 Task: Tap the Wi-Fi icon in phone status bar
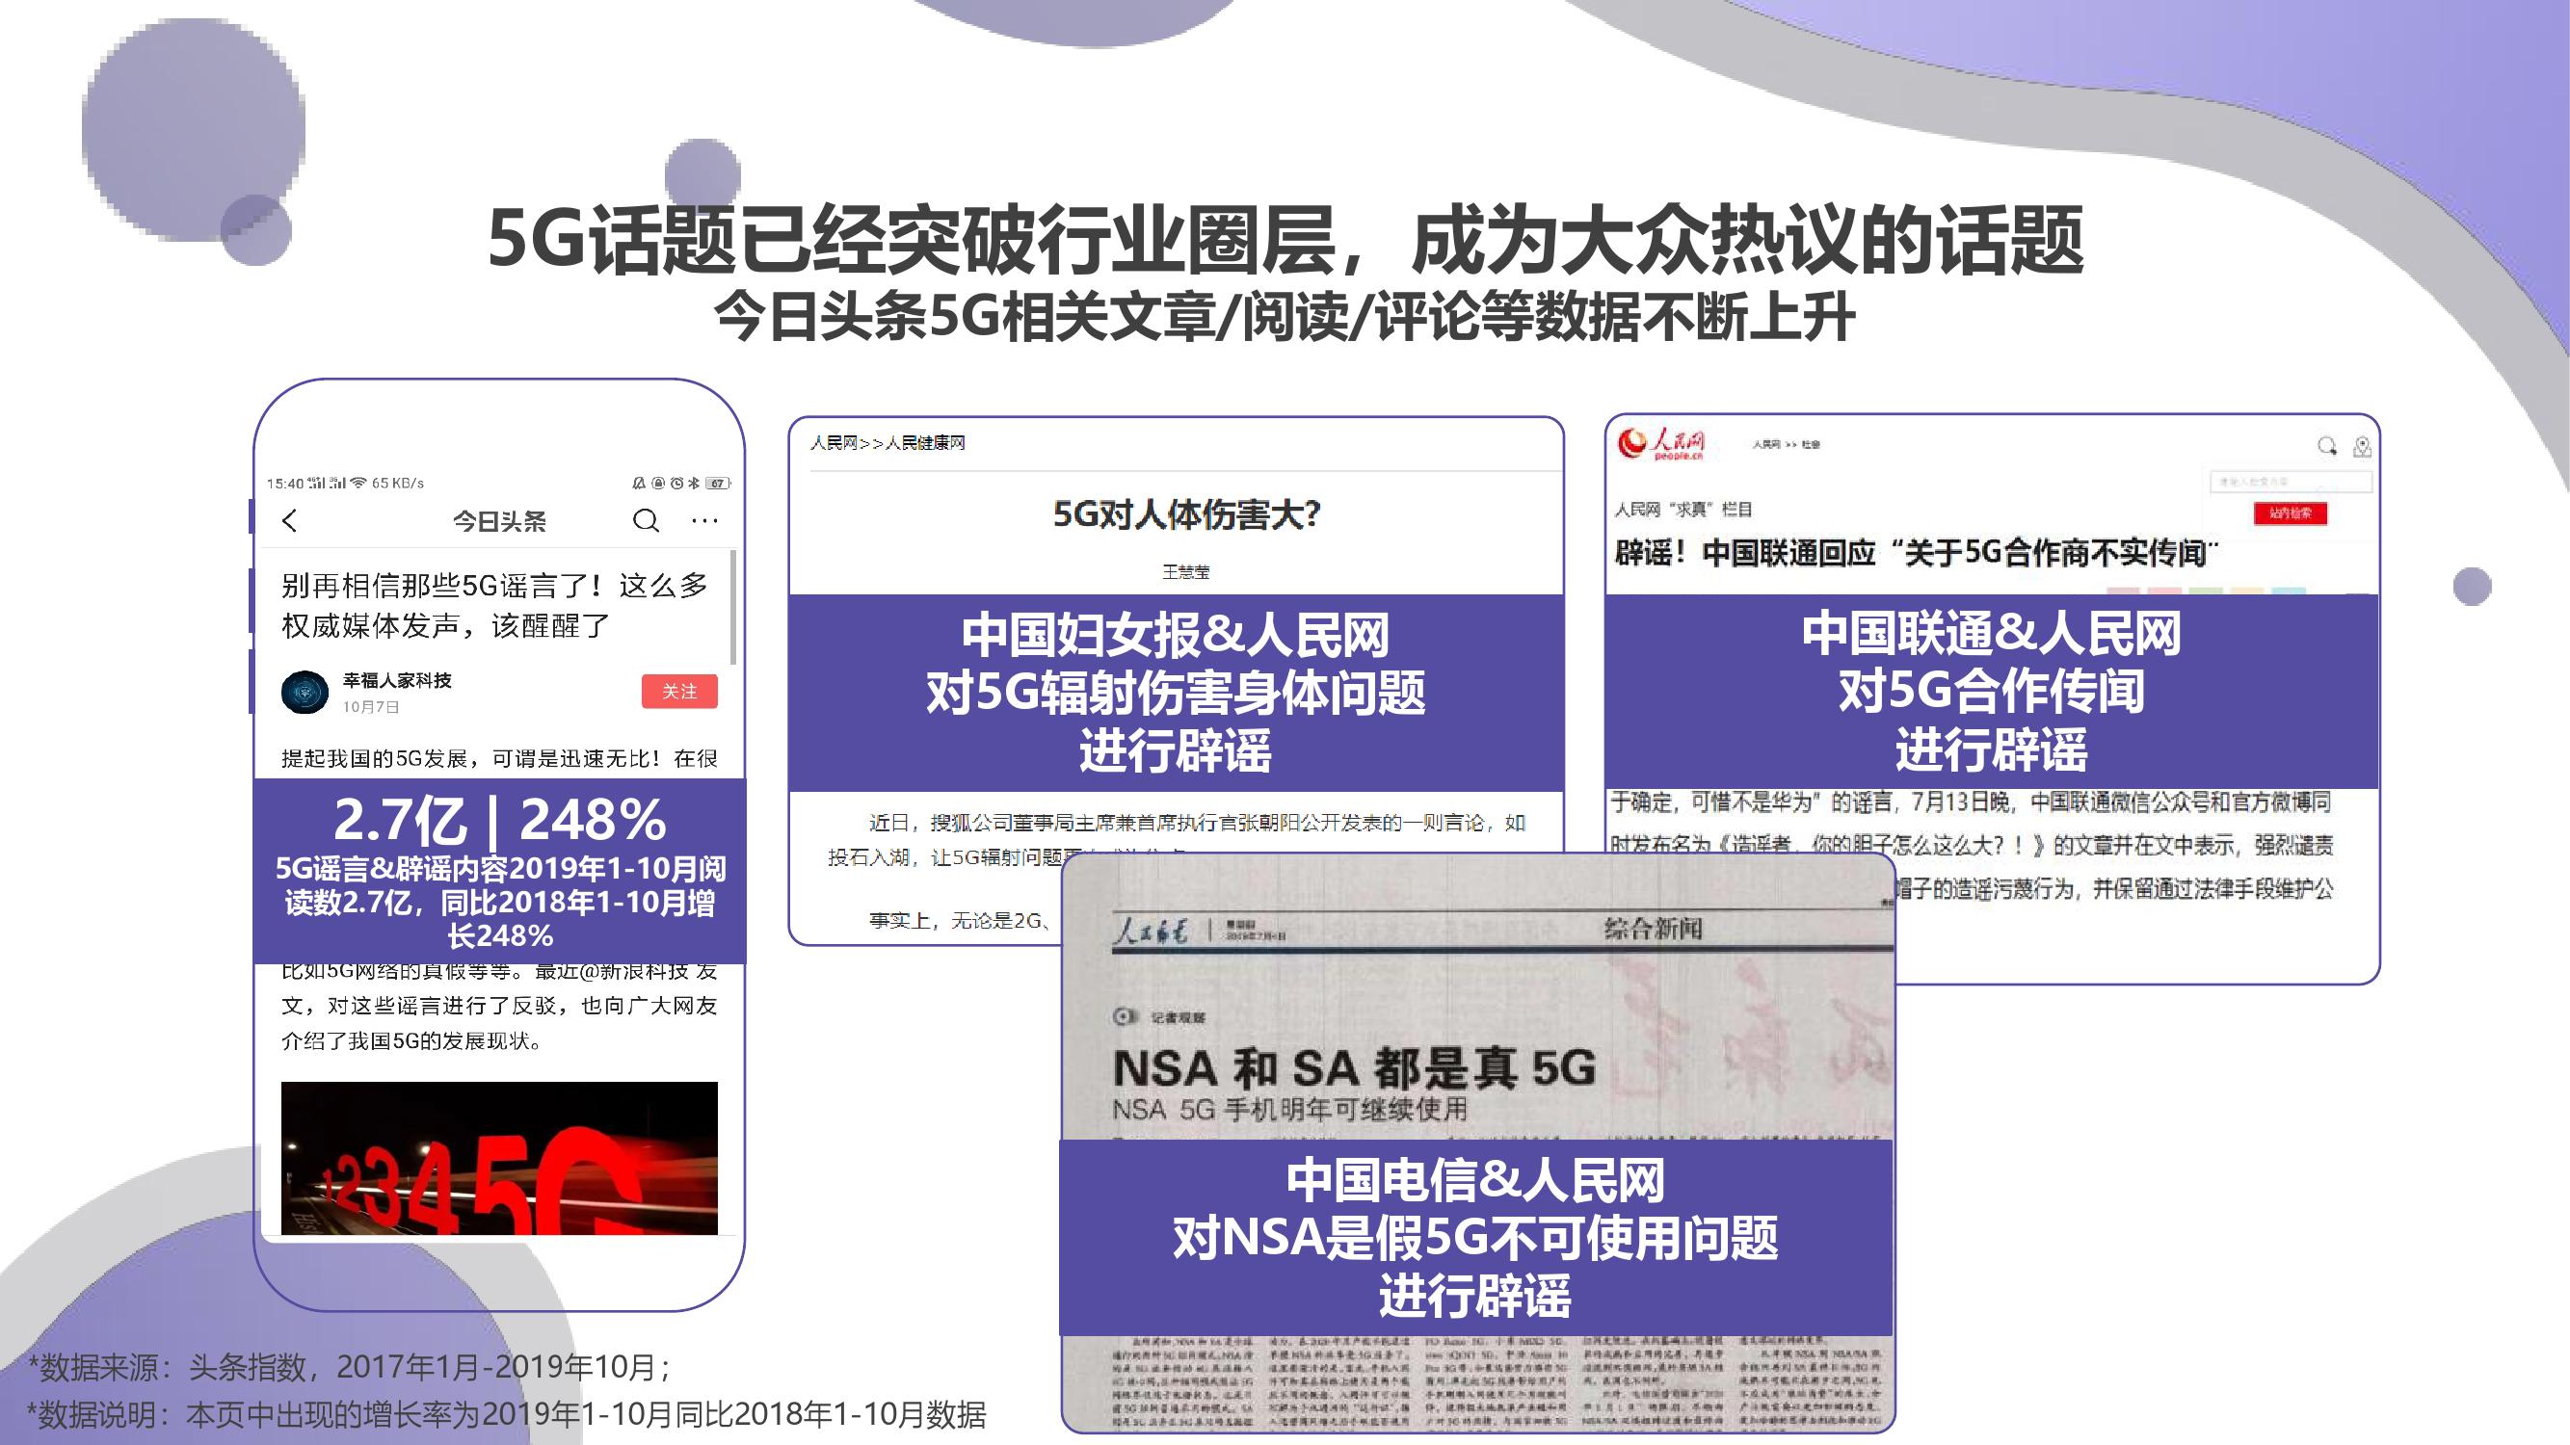tap(358, 484)
